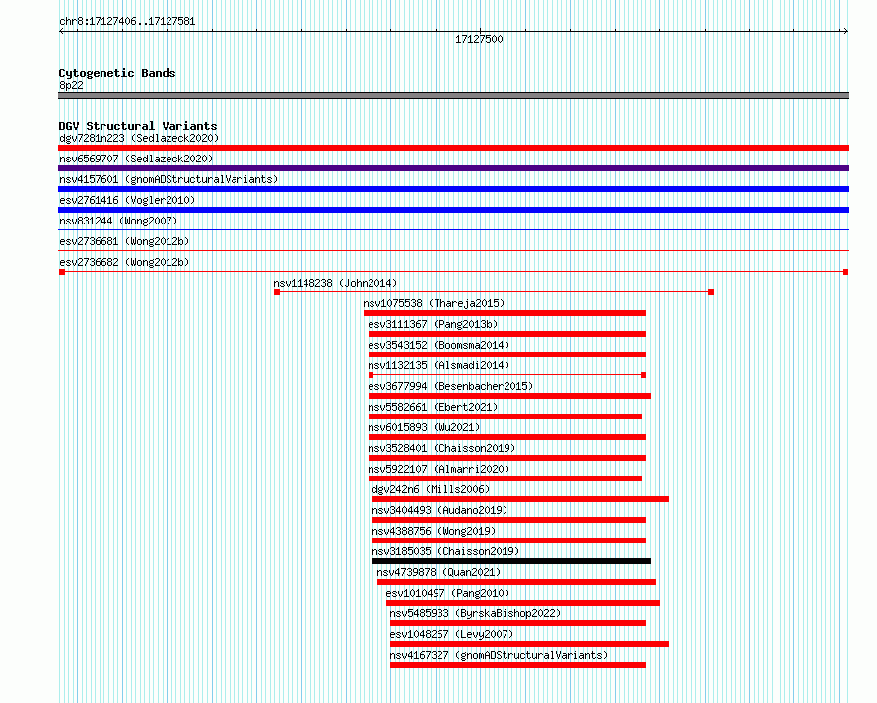Click the nsv1148238 (John2014) label
Viewport: 877px width, 703px height.
tap(335, 283)
